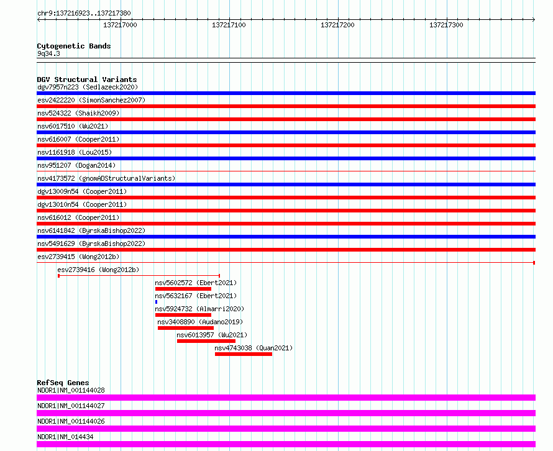Select esv2739416 (Wong2012b) label
Image resolution: width=553 pixels, height=451 pixels.
point(98,270)
